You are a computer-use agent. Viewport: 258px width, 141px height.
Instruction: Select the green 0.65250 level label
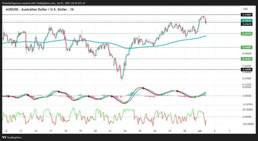pos(246,34)
